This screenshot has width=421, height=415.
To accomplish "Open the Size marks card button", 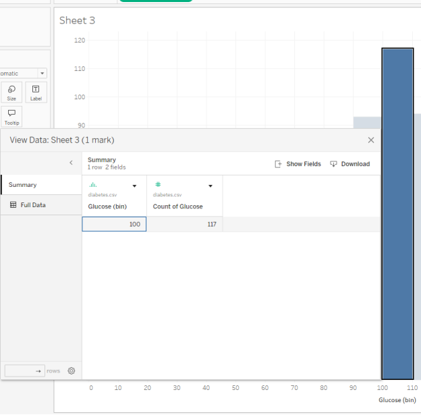I will 11,92.
